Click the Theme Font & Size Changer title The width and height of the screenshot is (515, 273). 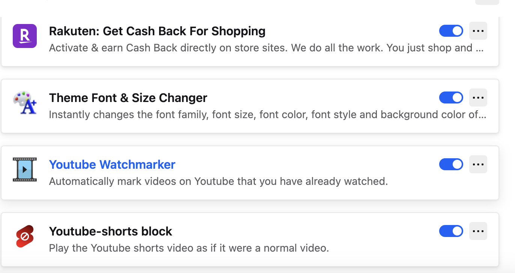point(128,98)
